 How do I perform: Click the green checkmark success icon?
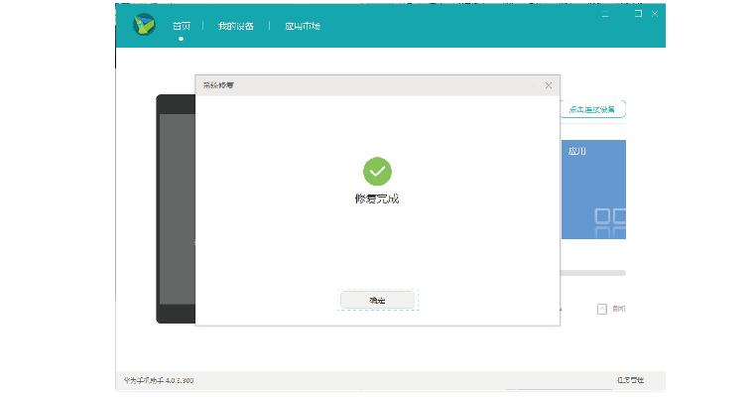tap(377, 171)
